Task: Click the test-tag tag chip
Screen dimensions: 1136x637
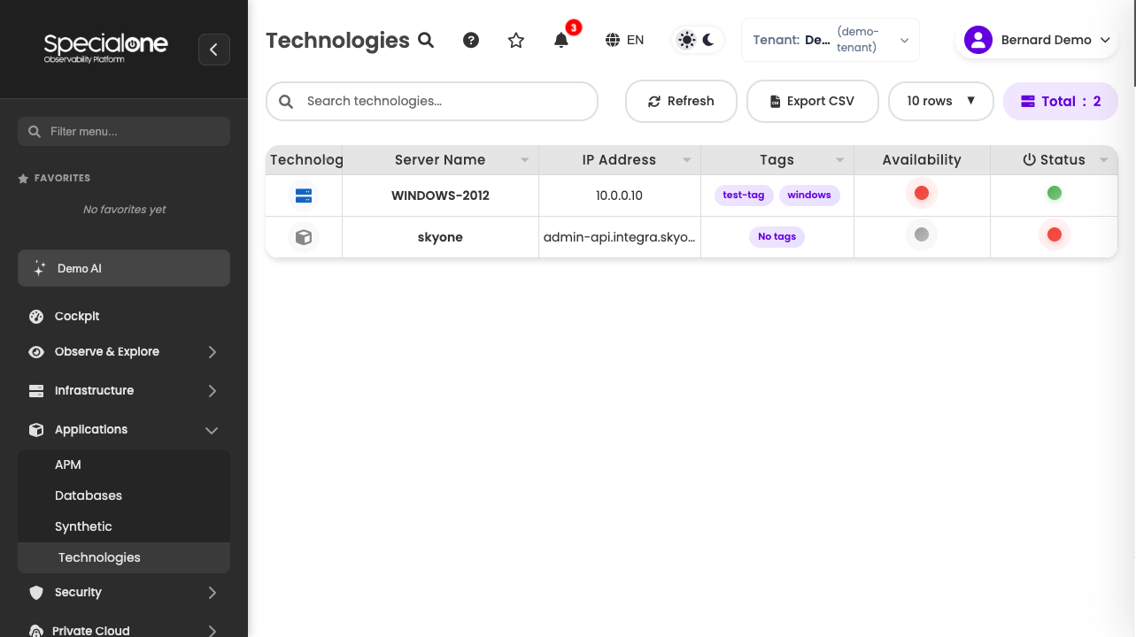Action: click(x=744, y=195)
